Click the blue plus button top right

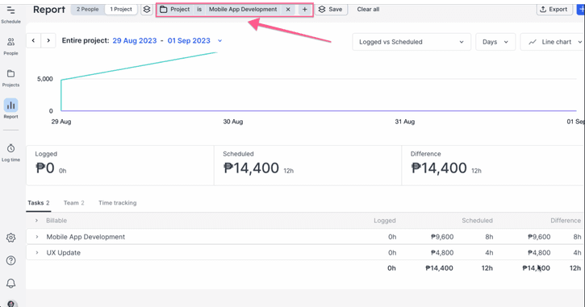(581, 10)
